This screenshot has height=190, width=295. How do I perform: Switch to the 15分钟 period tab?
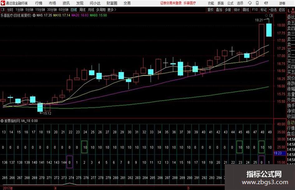tap(40, 10)
